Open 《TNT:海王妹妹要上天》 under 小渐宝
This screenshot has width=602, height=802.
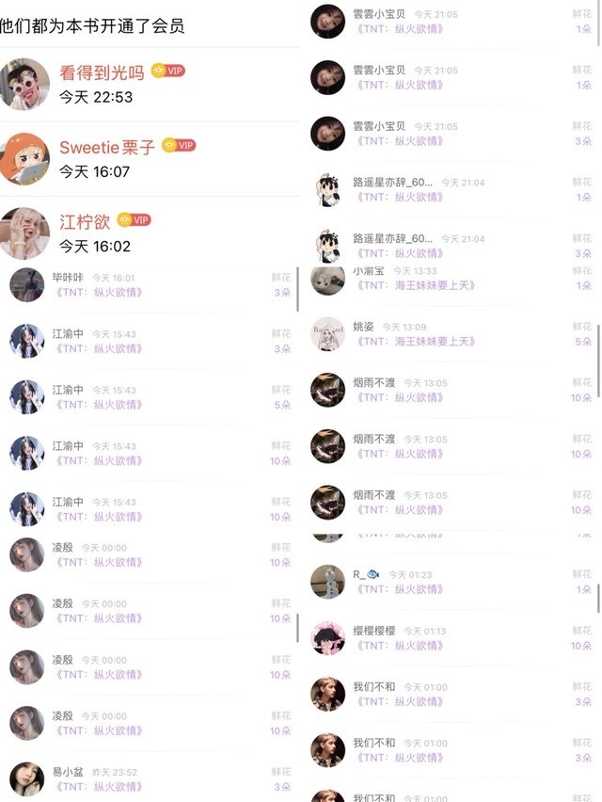[x=415, y=285]
